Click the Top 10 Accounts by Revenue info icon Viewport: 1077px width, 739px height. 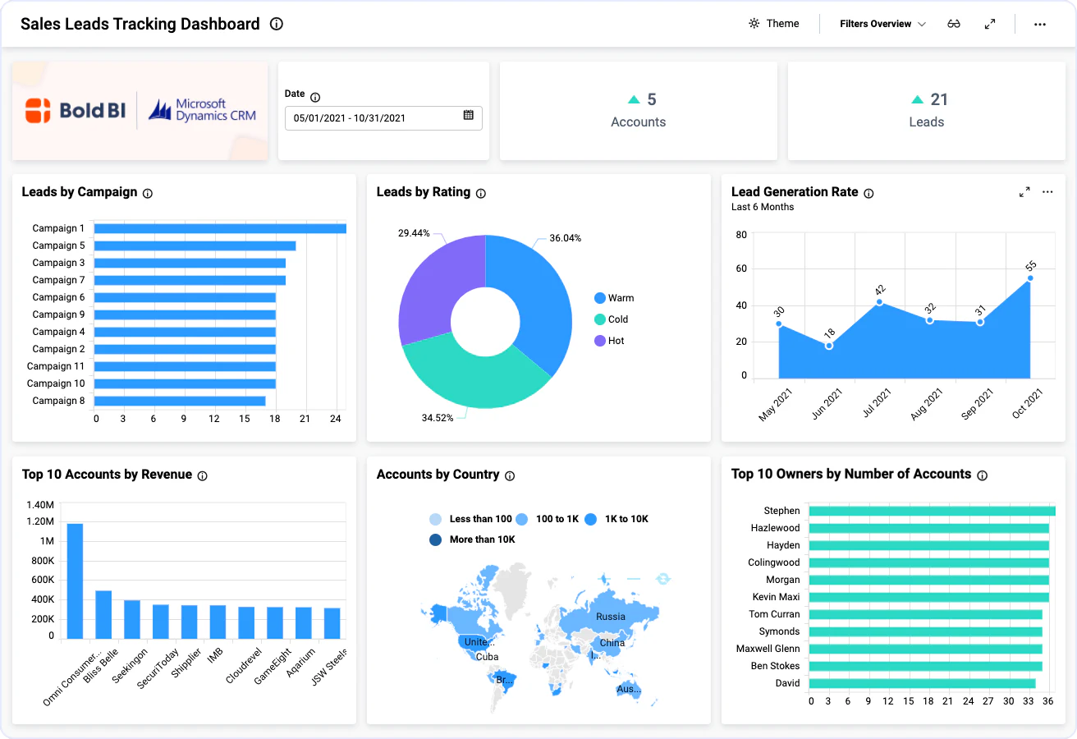click(203, 475)
